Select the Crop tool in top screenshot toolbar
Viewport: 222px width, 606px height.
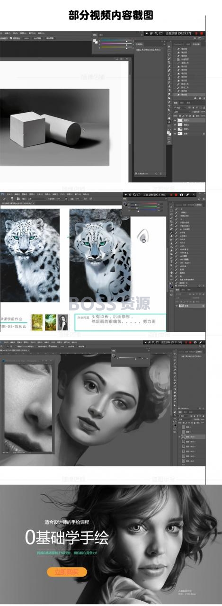pyautogui.click(x=169, y=62)
